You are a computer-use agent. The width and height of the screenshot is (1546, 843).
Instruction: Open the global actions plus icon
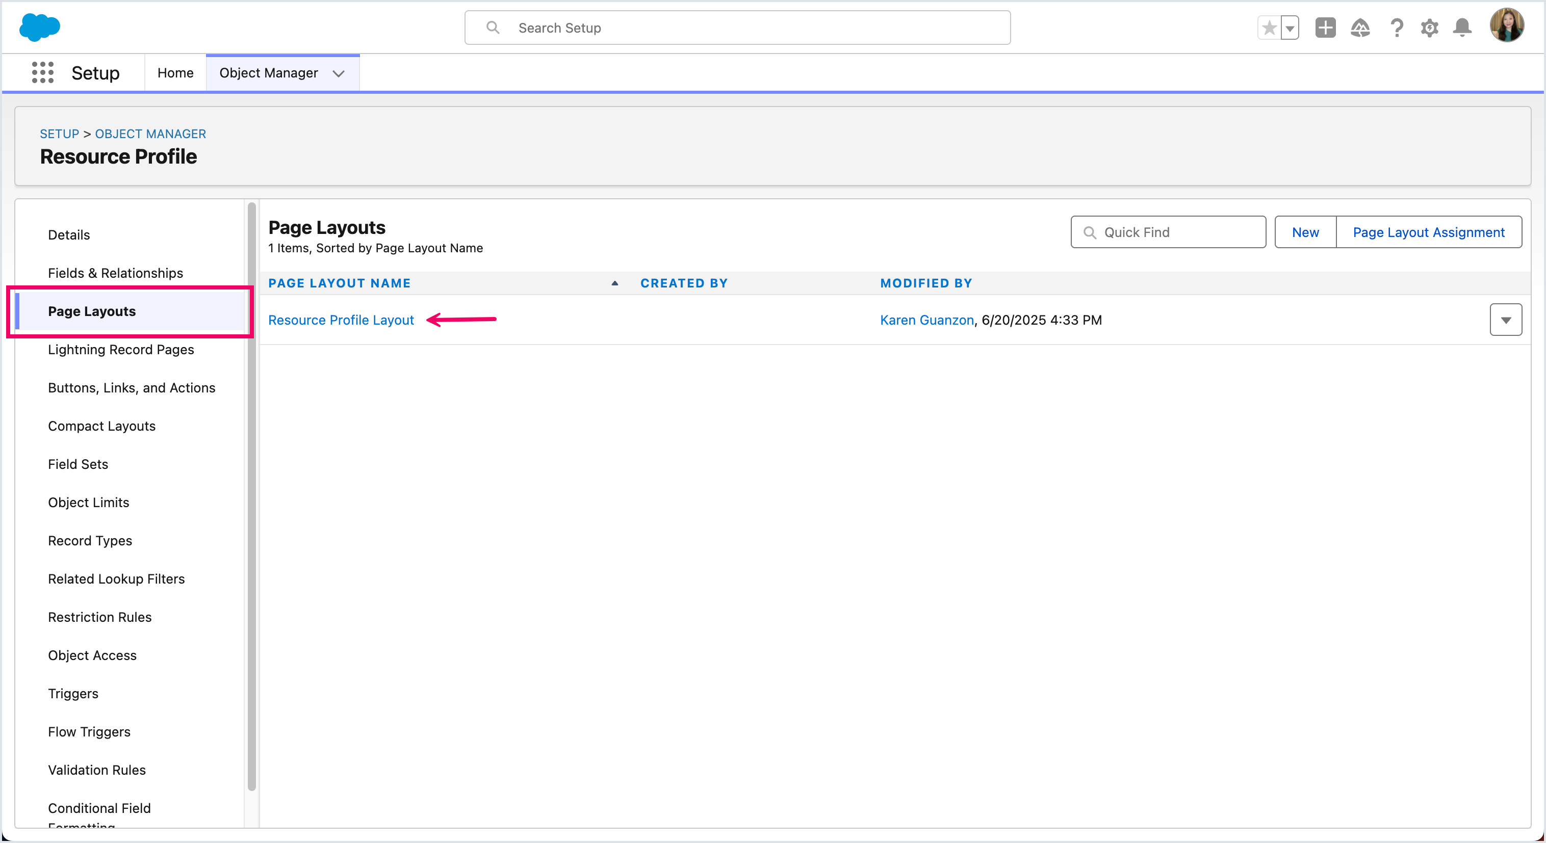(1325, 28)
